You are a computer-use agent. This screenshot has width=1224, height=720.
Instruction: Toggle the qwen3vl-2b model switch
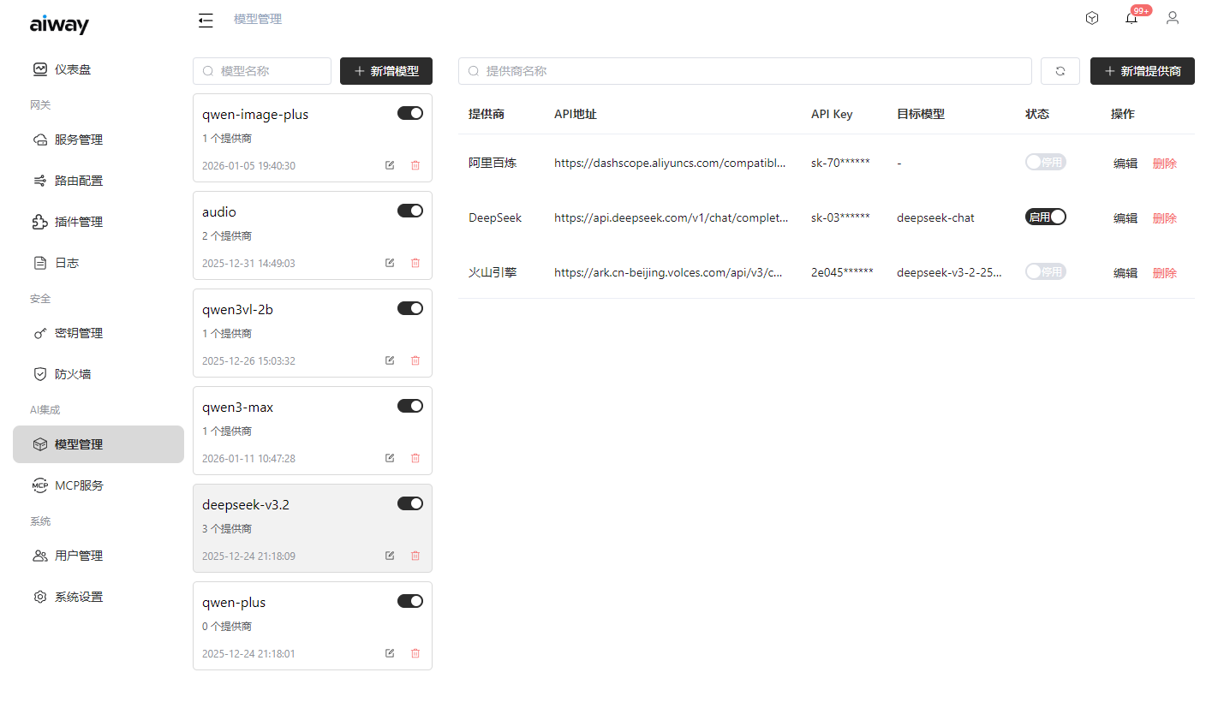[x=410, y=308]
